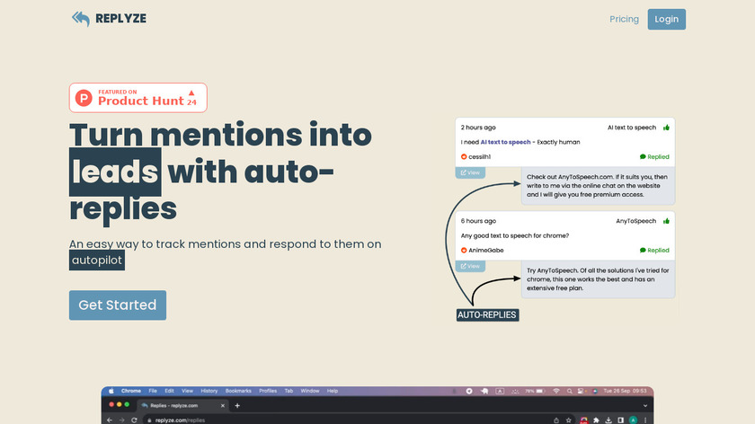Click the Chrome downloads icon
The image size is (755, 424).
point(608,420)
